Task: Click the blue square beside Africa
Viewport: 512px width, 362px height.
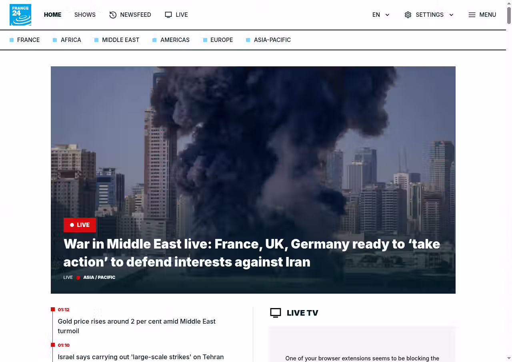Action: (55, 40)
